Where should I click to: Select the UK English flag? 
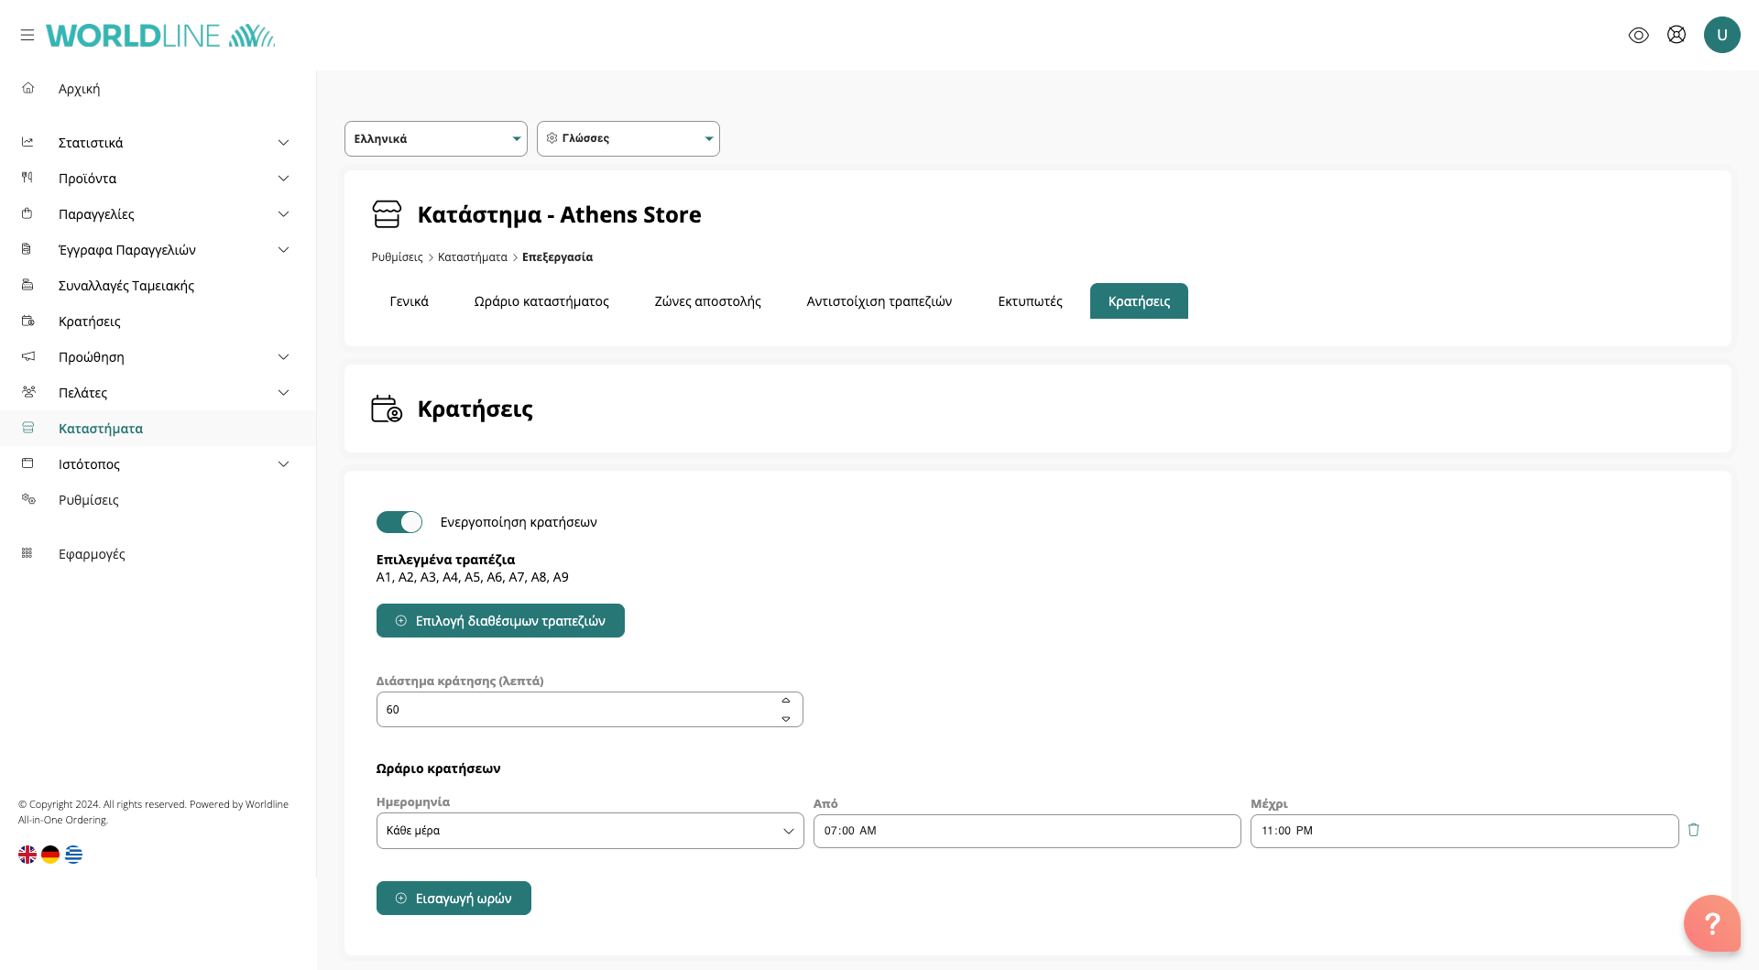(x=27, y=855)
